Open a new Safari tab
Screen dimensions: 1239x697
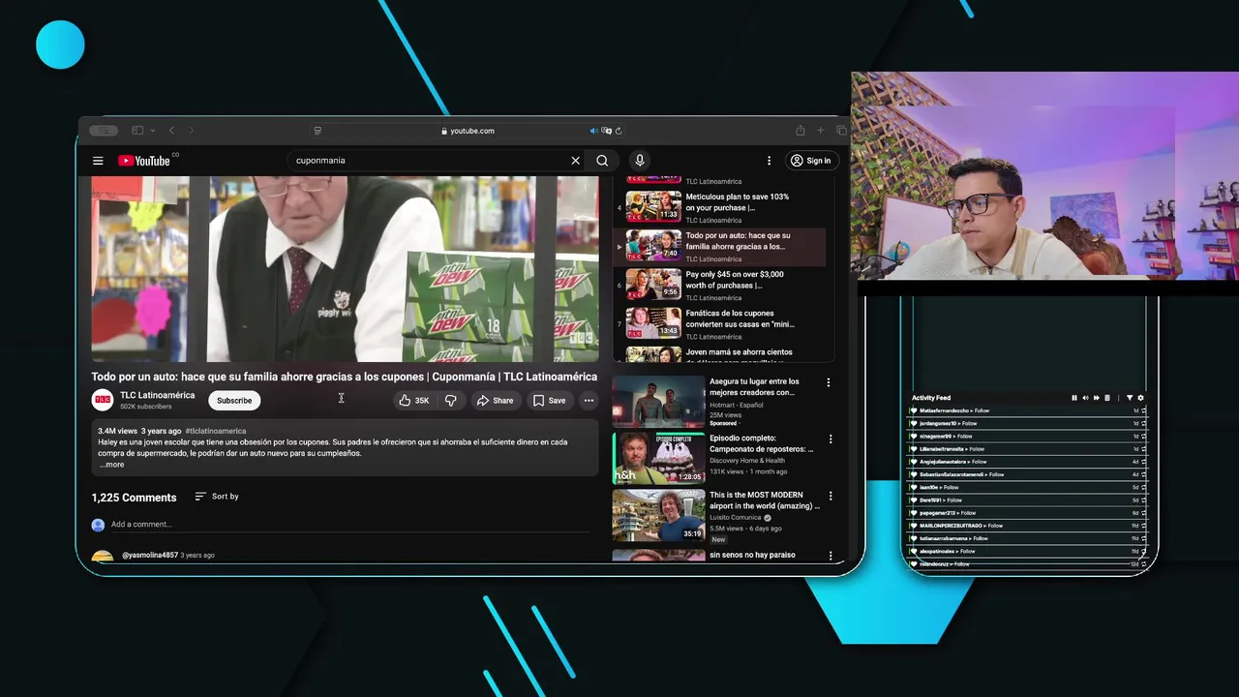coord(821,131)
